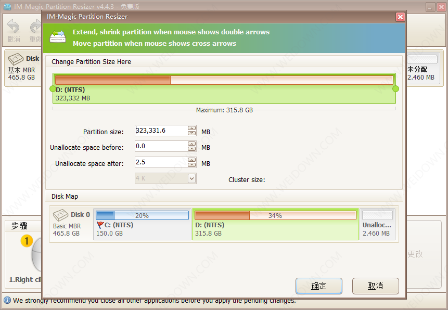The image size is (448, 310).
Task: Click the '323,332 MB' size text
Action: pyautogui.click(x=73, y=98)
